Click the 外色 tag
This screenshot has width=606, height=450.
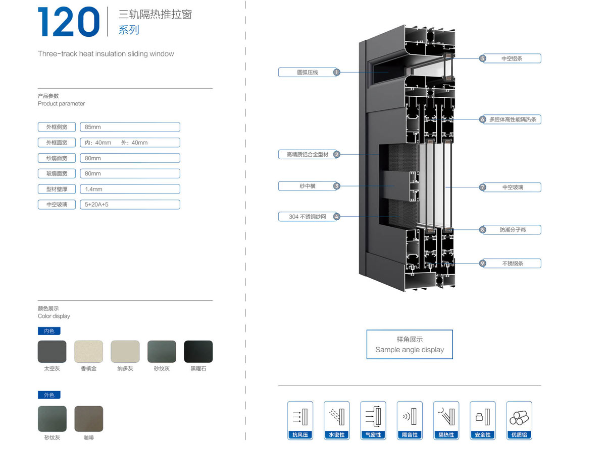(x=49, y=395)
